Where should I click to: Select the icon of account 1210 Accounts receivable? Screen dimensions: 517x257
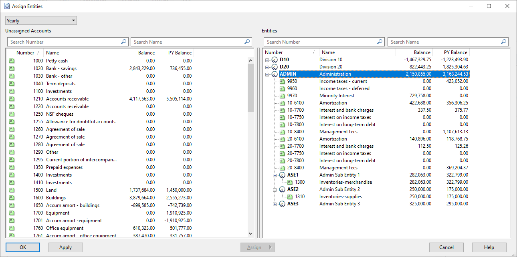[x=12, y=99]
